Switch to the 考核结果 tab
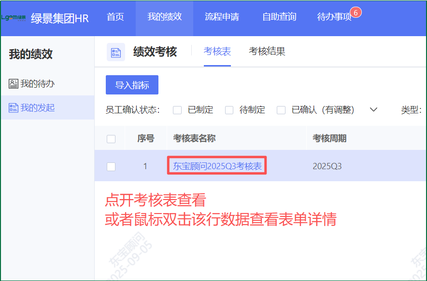This screenshot has width=427, height=281. click(267, 51)
